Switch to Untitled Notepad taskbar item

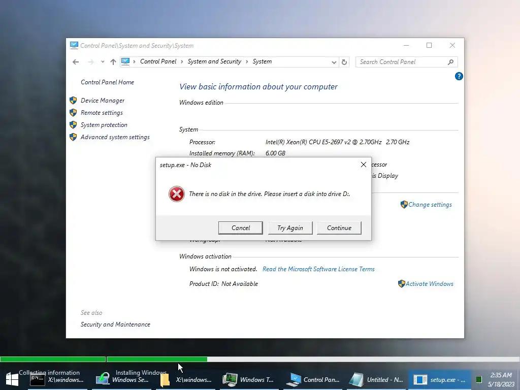pyautogui.click(x=376, y=380)
